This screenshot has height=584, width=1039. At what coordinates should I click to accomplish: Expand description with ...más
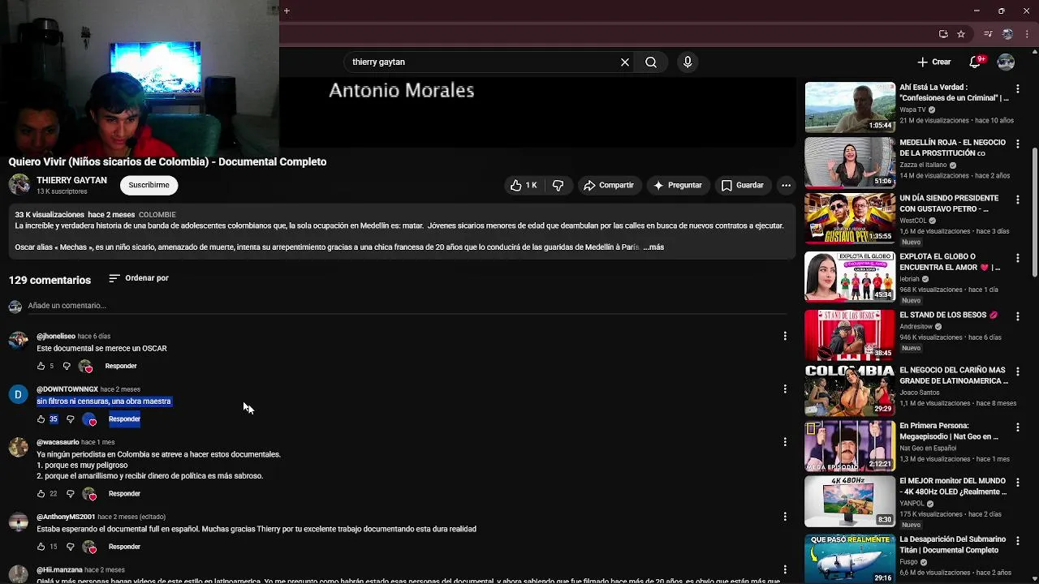click(x=653, y=247)
